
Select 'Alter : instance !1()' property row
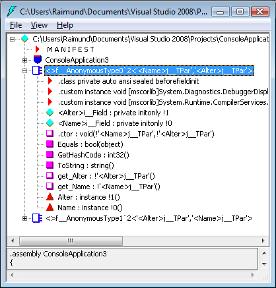[88, 197]
